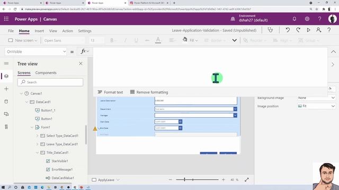Open the notifications bell
This screenshot has width=339, height=190.
pyautogui.click(x=295, y=19)
